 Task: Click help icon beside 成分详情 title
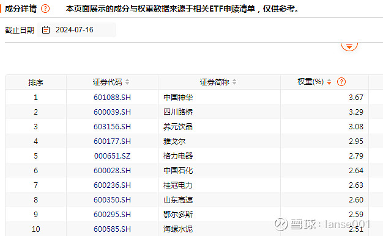pyautogui.click(x=45, y=9)
